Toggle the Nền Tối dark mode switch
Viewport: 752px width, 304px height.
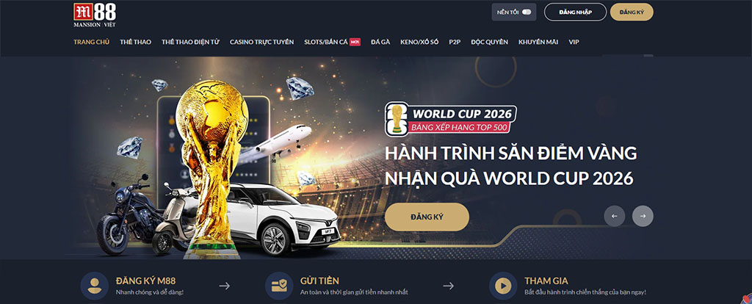[x=527, y=12]
